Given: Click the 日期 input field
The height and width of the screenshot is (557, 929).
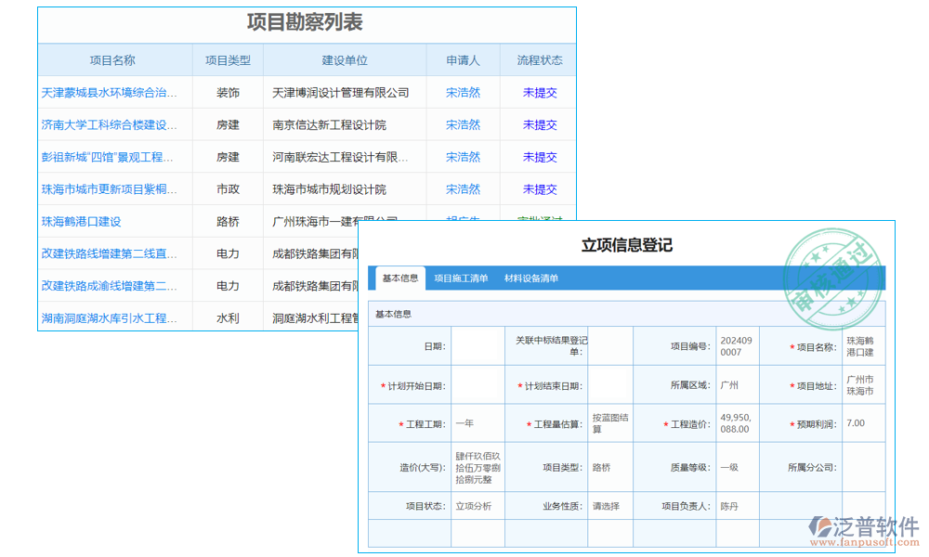Looking at the screenshot, I should point(477,345).
